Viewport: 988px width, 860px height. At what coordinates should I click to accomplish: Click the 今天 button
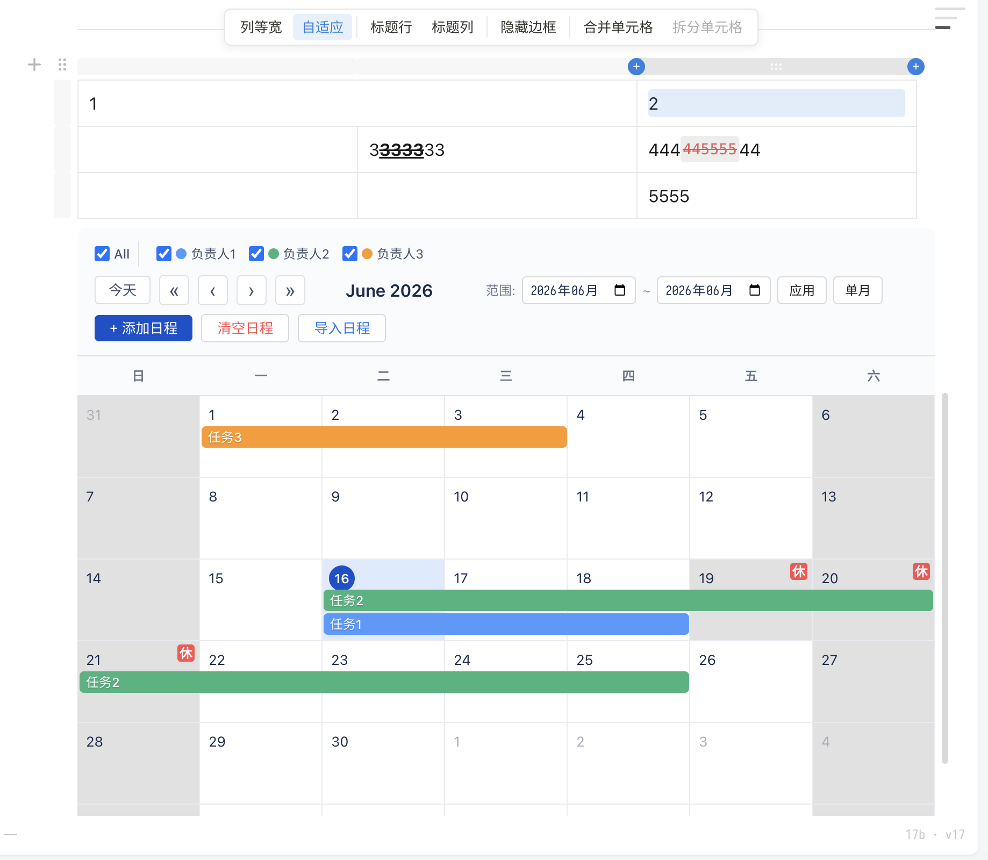(123, 290)
